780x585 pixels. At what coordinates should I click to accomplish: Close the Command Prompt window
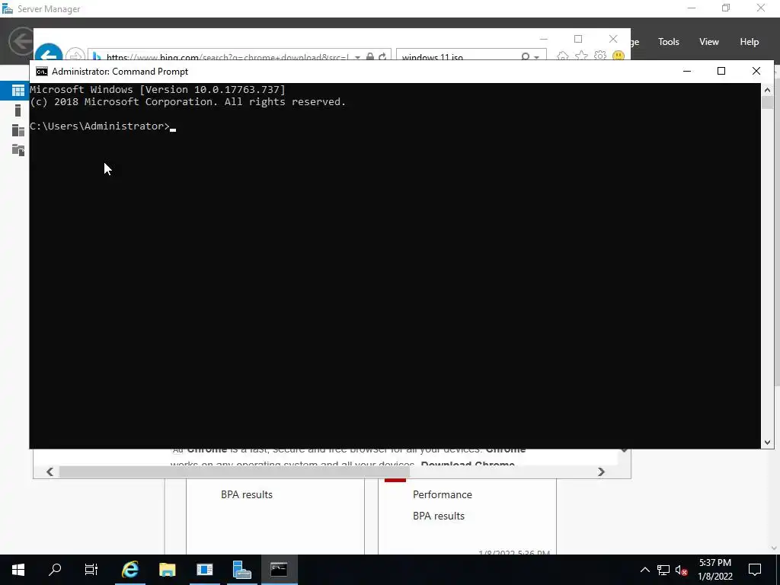point(756,71)
